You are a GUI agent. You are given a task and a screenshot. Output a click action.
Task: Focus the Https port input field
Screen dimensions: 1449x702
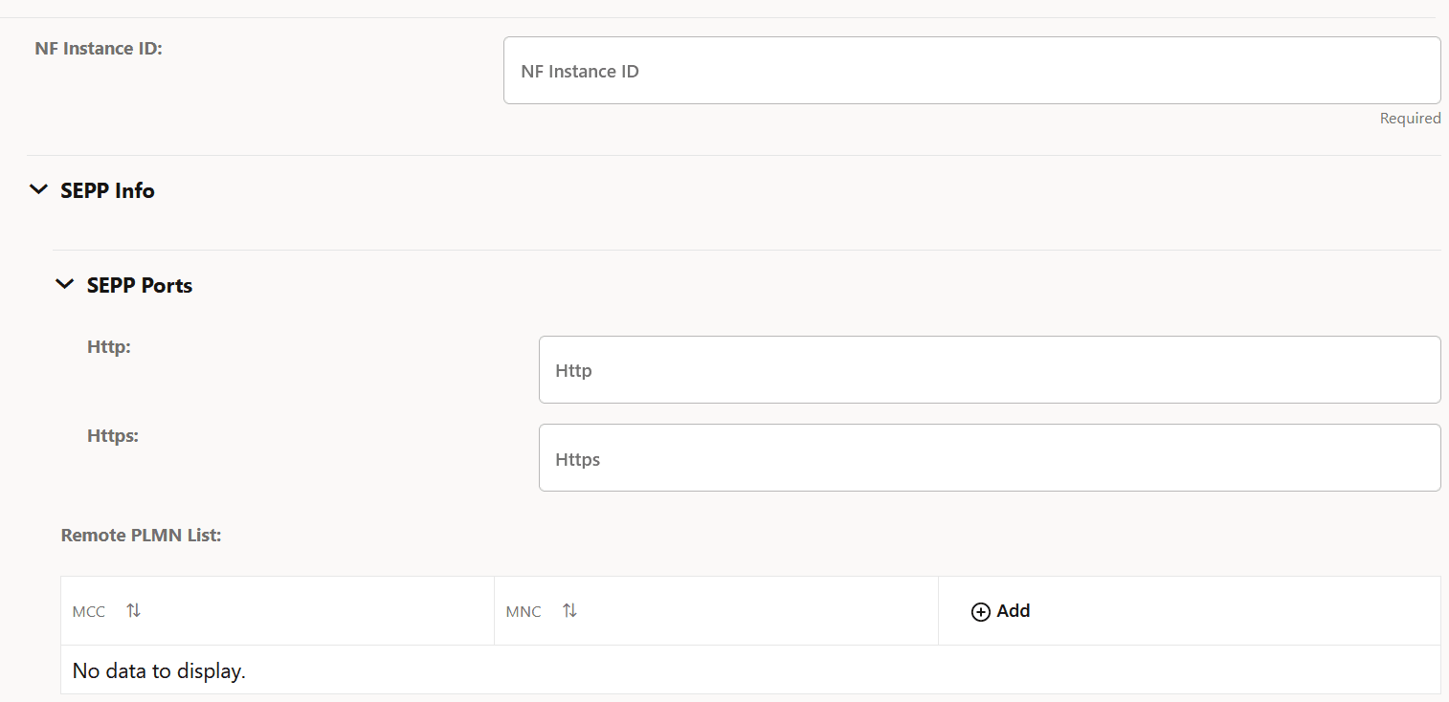990,457
